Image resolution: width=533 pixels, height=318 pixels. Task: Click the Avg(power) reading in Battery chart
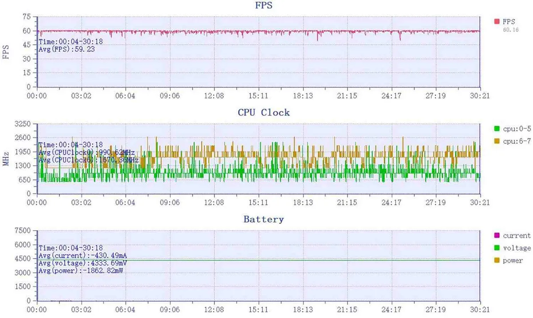(x=81, y=270)
